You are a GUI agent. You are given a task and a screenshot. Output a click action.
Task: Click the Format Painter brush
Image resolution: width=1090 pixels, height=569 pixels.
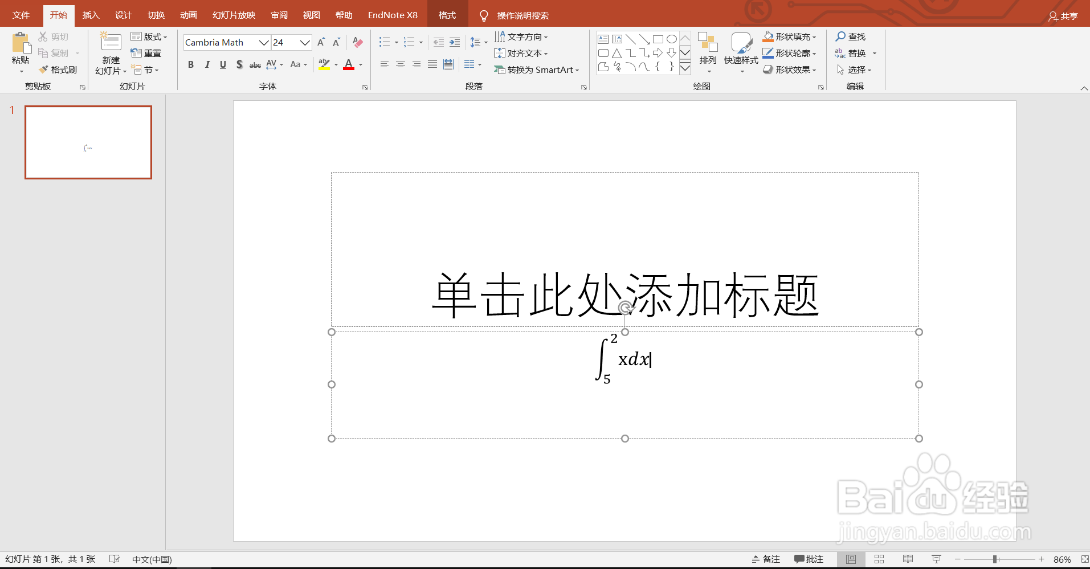click(43, 69)
